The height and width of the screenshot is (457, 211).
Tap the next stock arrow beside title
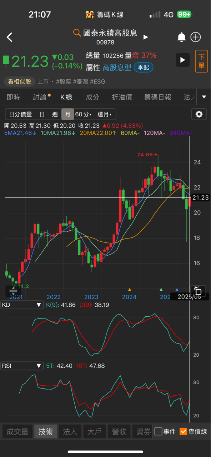[x=145, y=37]
